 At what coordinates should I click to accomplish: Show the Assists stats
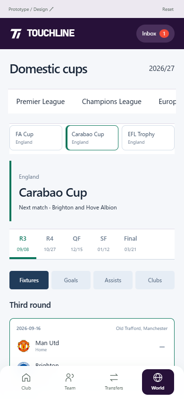(113, 280)
